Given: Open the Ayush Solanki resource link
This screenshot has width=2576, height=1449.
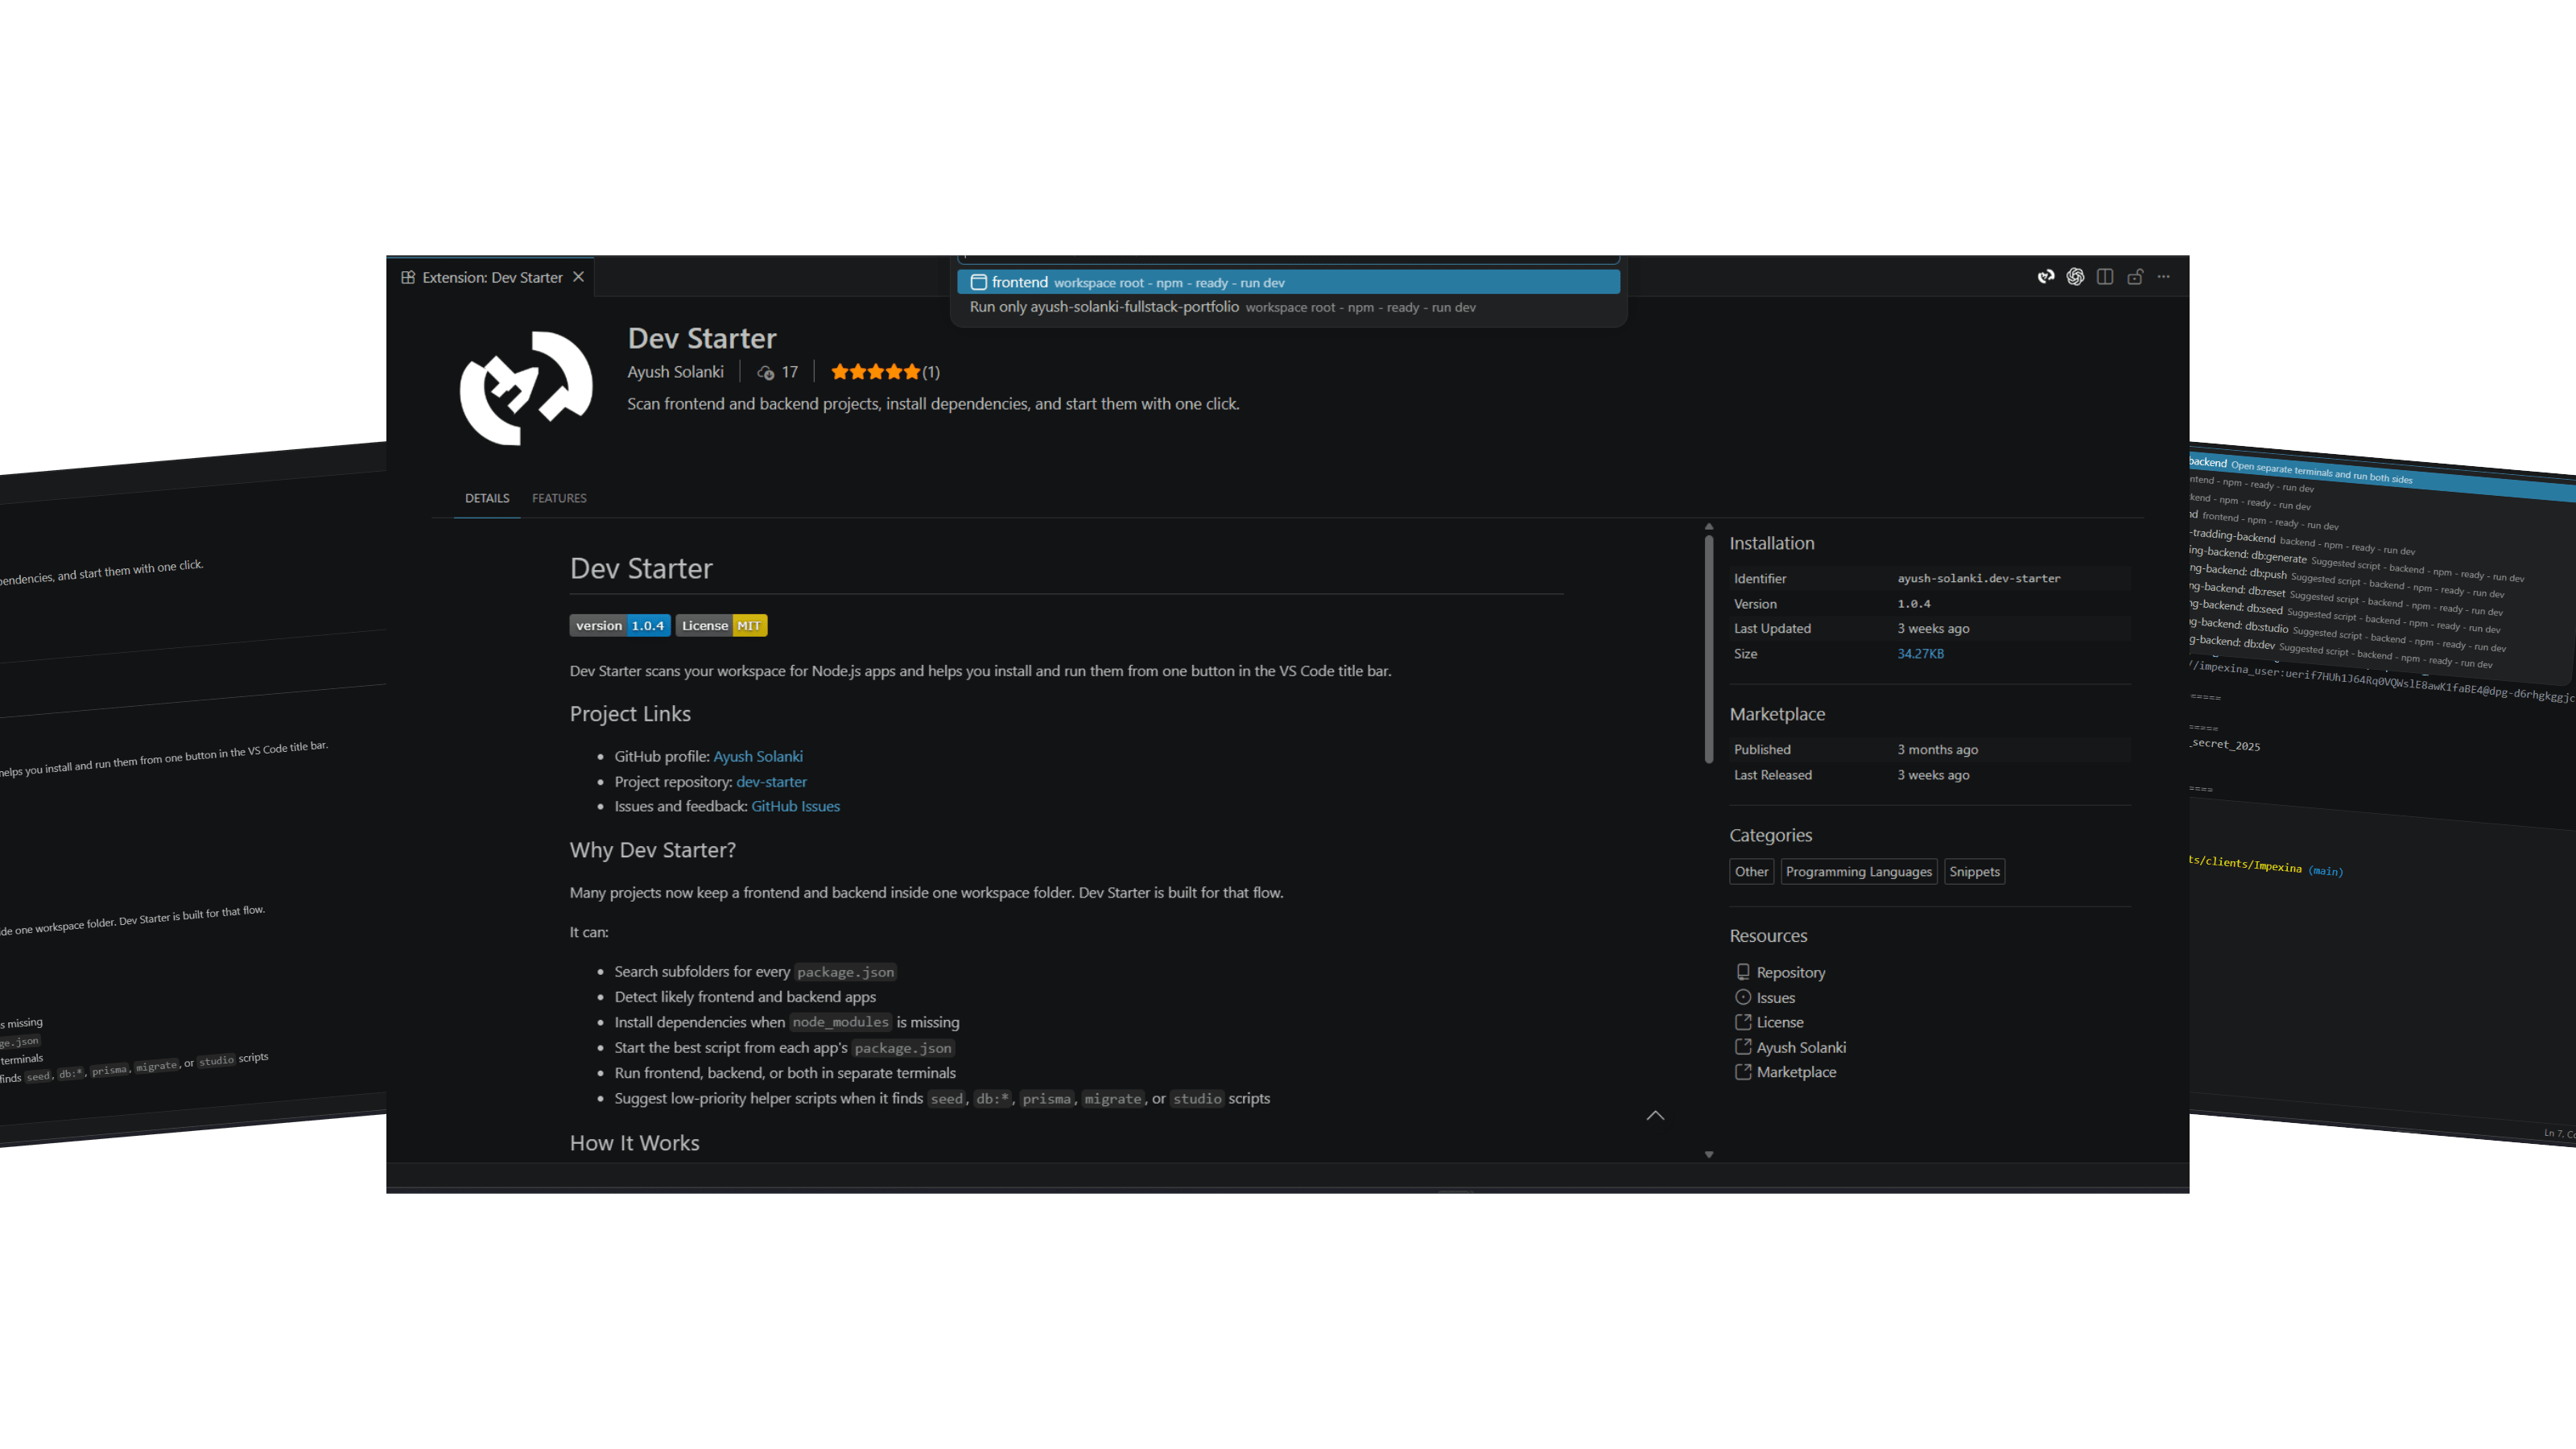Looking at the screenshot, I should click(x=1801, y=1048).
